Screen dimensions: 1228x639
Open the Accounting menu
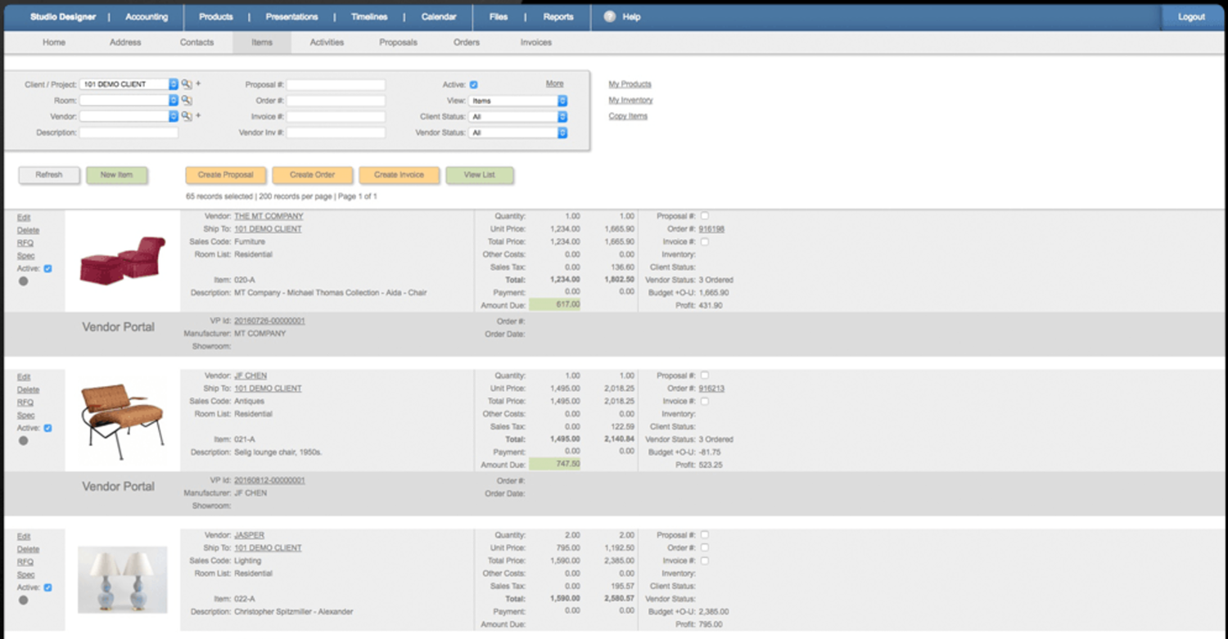(146, 16)
